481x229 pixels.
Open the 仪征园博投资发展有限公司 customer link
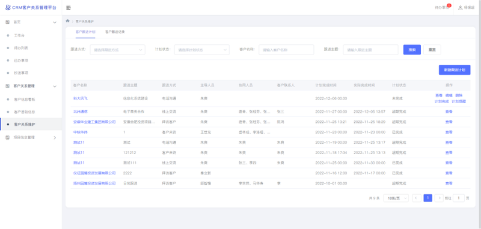94,173
